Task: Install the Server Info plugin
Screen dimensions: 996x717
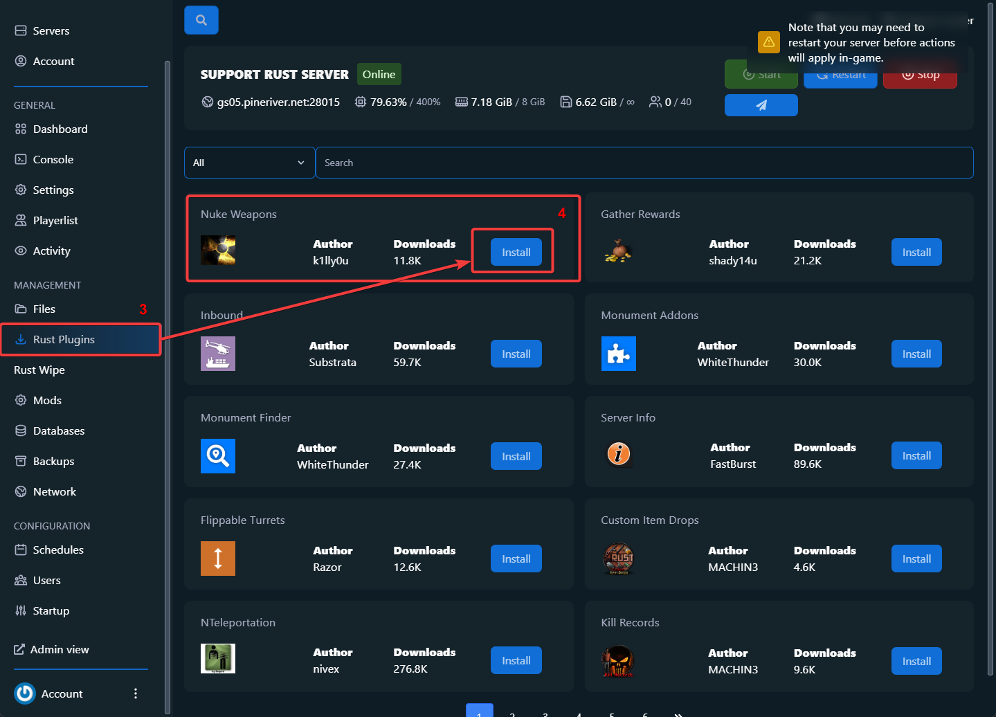Action: (916, 455)
